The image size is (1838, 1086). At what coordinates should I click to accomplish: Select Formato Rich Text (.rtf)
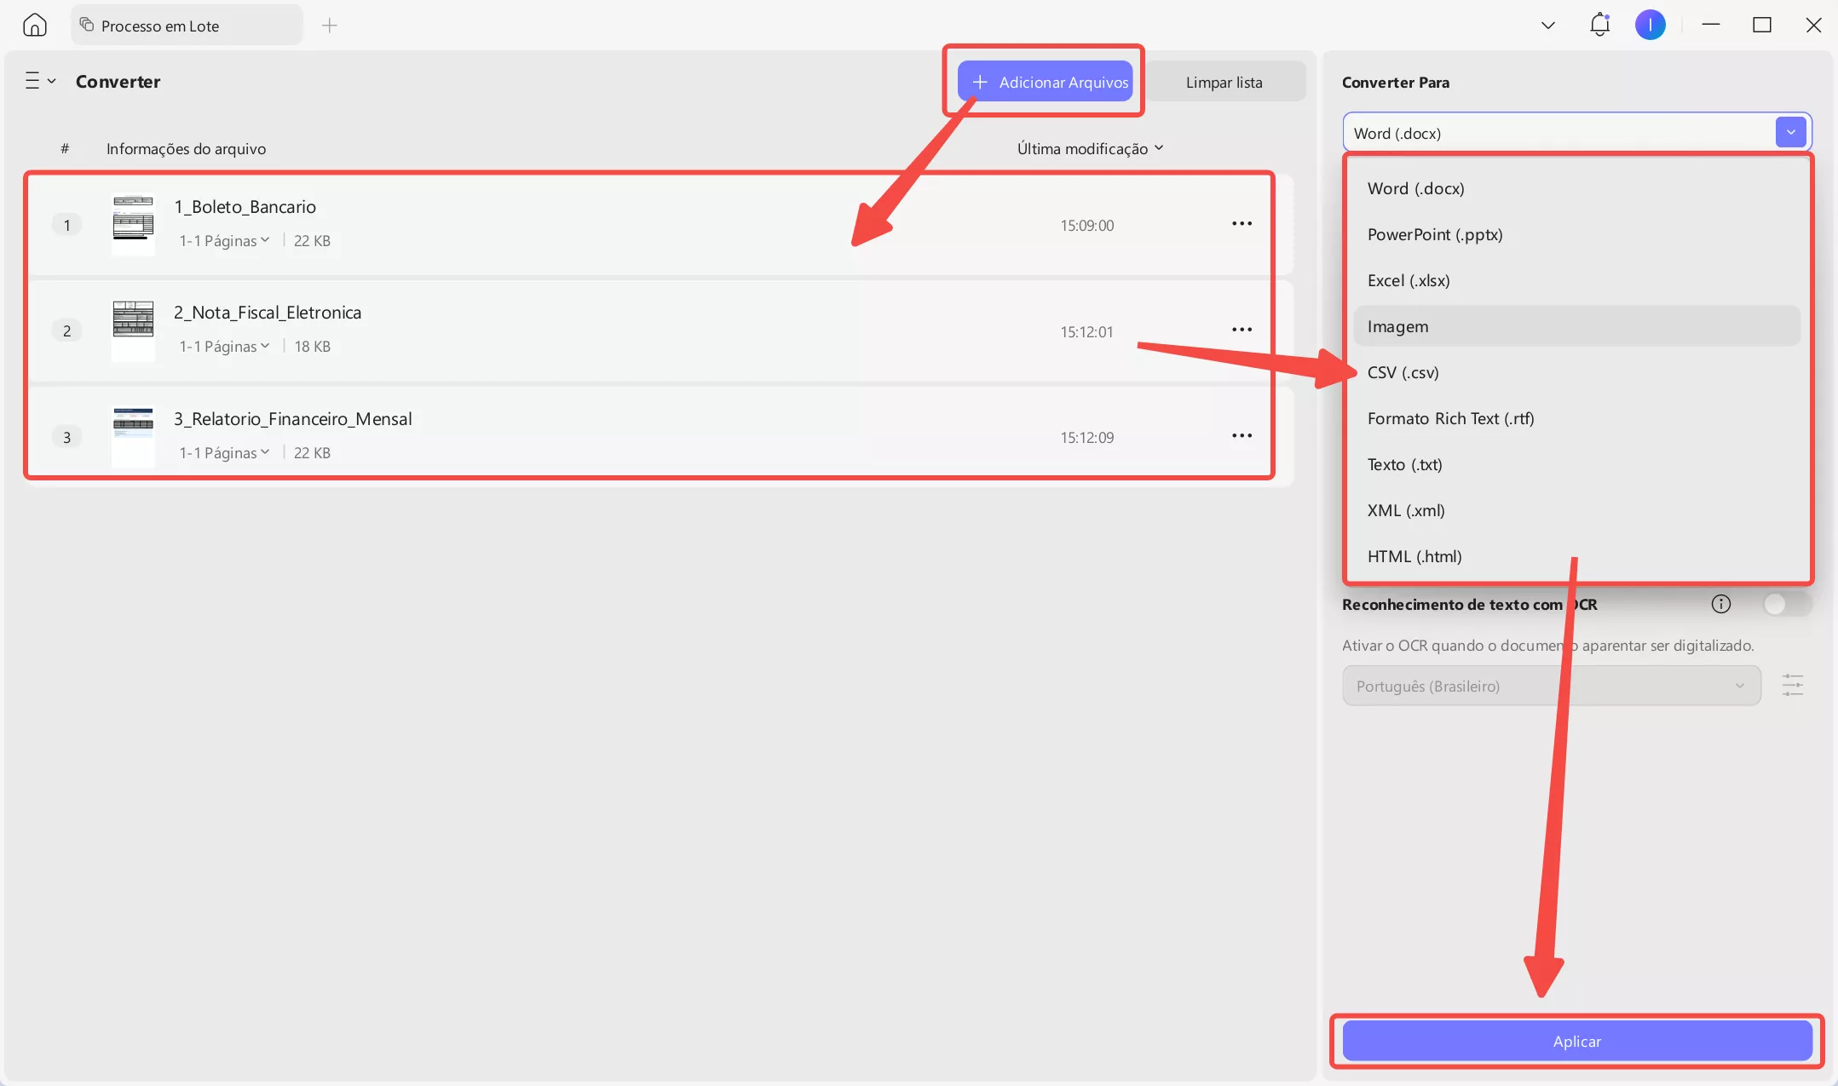[1576, 418]
